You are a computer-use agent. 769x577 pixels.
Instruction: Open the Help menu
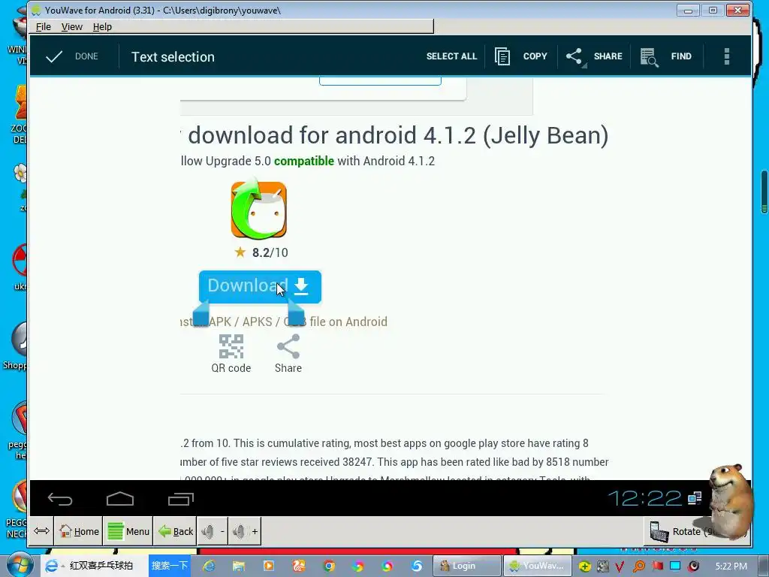pyautogui.click(x=102, y=26)
